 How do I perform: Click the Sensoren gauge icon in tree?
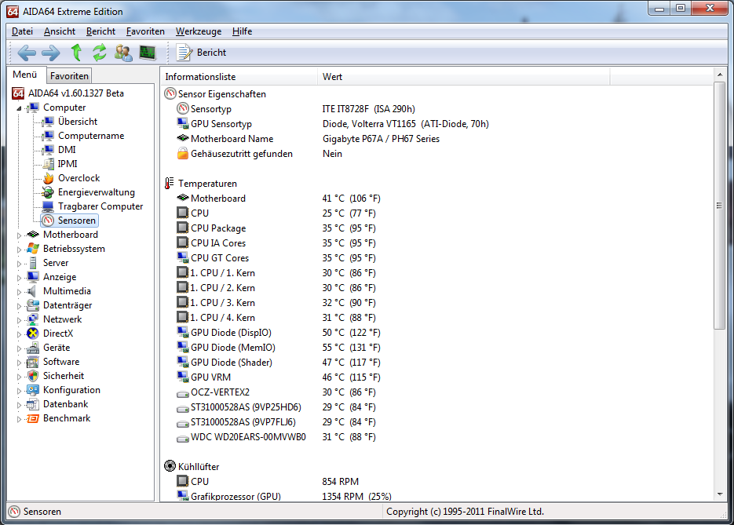click(x=48, y=221)
